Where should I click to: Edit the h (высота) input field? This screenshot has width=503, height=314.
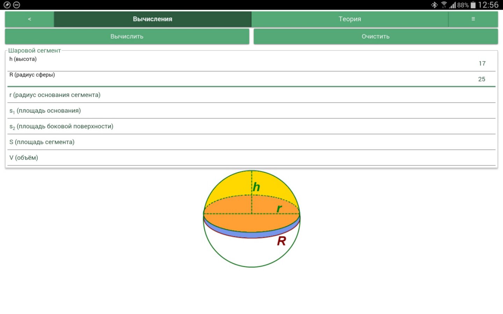251,63
